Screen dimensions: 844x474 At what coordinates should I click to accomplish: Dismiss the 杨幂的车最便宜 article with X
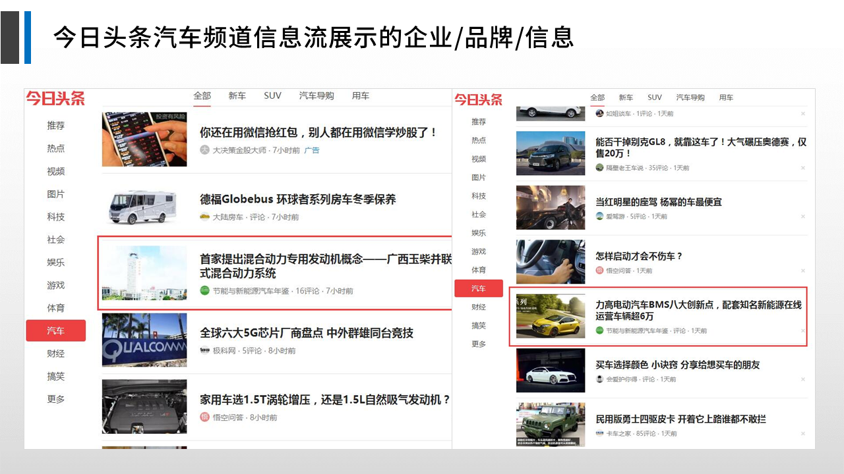pos(802,216)
